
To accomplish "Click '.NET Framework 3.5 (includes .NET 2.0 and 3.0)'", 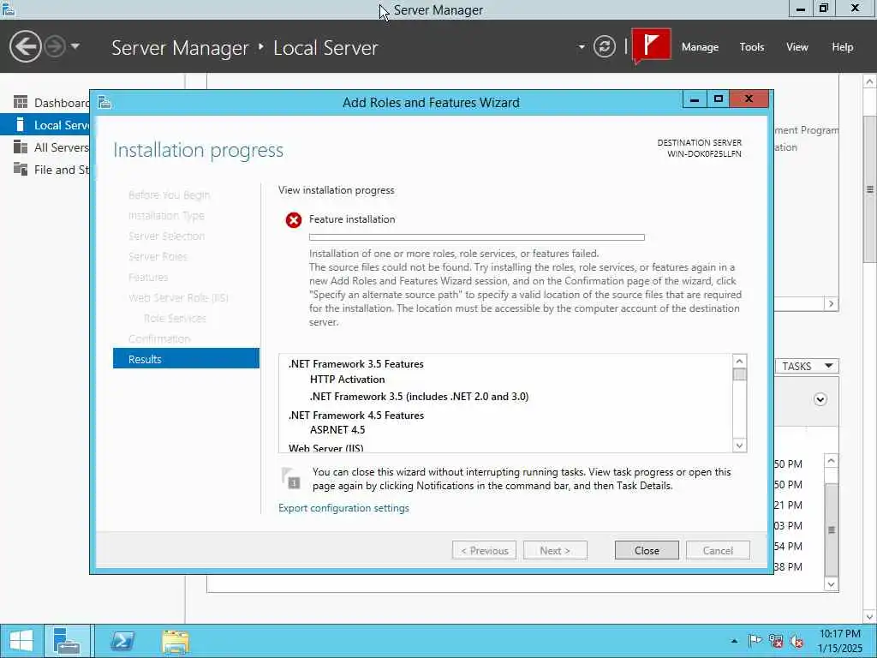I will point(419,396).
